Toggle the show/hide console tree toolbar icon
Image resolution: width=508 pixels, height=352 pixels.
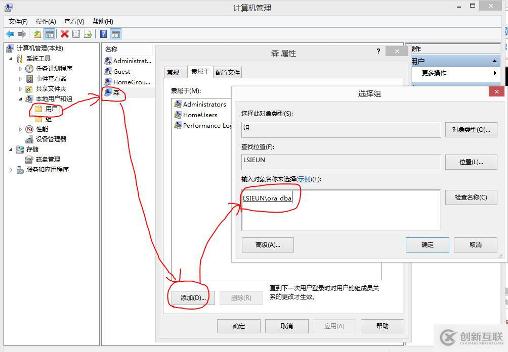tap(49, 34)
